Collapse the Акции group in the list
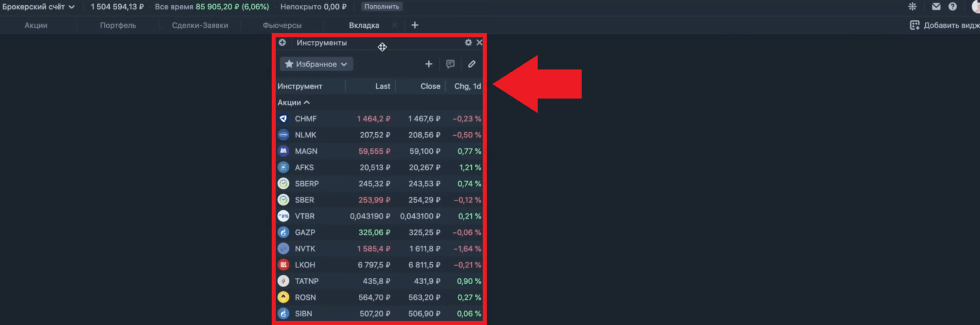The width and height of the screenshot is (980, 325). (x=293, y=103)
